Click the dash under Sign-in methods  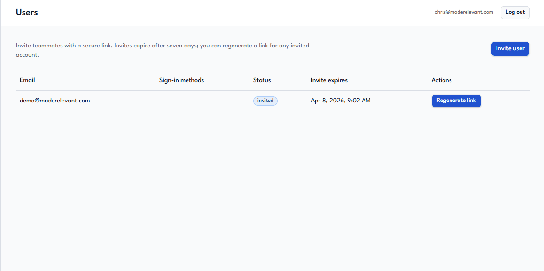pyautogui.click(x=162, y=100)
